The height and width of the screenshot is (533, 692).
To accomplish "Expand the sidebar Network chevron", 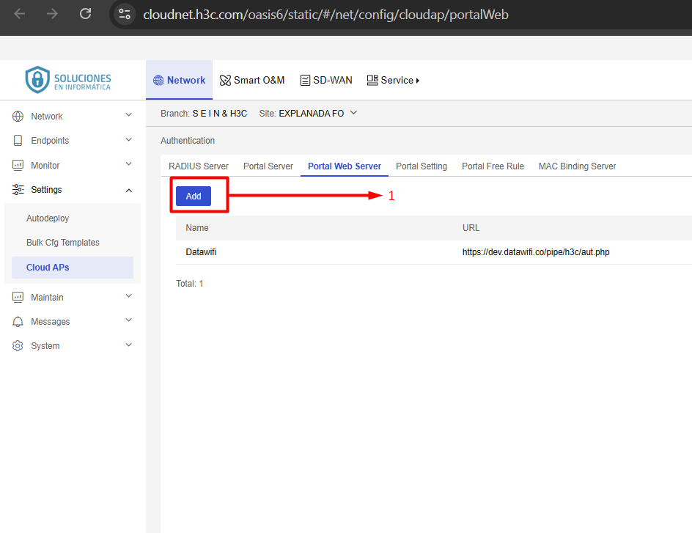I will [x=129, y=115].
